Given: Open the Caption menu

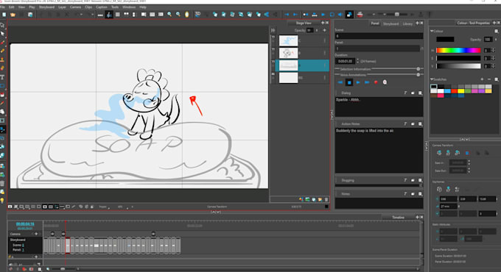Looking at the screenshot, I should pyautogui.click(x=102, y=7).
